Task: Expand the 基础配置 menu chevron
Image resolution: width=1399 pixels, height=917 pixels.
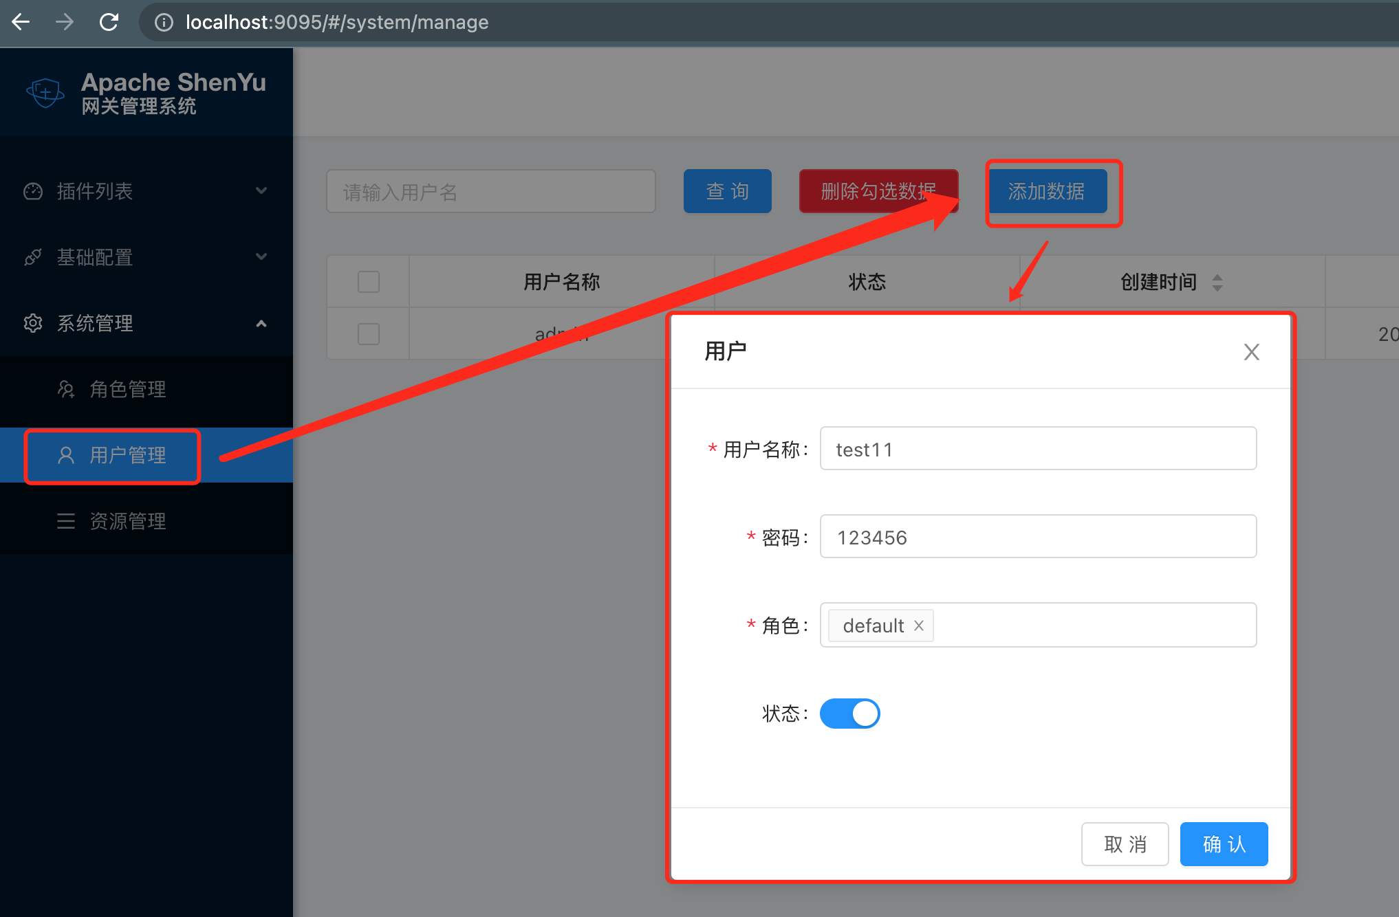Action: coord(261,256)
